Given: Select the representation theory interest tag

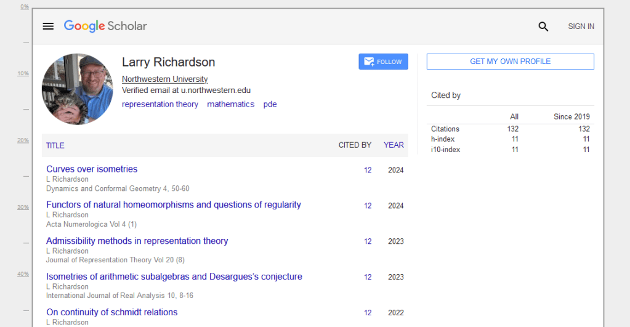Looking at the screenshot, I should click(160, 105).
